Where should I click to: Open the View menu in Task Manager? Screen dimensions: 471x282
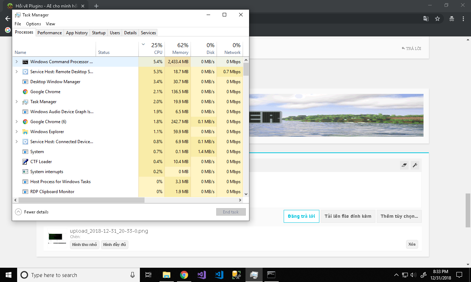pyautogui.click(x=51, y=24)
